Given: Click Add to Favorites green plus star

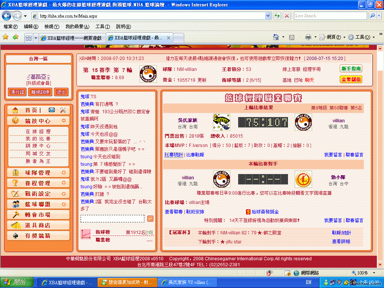Looking at the screenshot, I should tap(16, 37).
